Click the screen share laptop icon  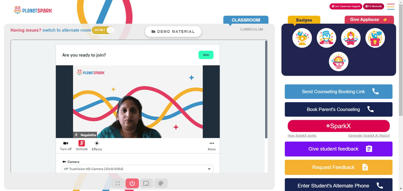click(x=146, y=183)
